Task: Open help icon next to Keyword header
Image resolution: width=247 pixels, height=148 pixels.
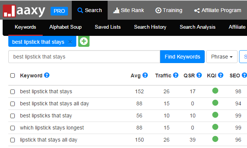Action: pos(47,75)
